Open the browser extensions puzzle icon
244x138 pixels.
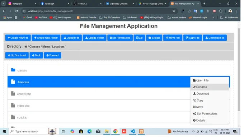click(x=221, y=11)
